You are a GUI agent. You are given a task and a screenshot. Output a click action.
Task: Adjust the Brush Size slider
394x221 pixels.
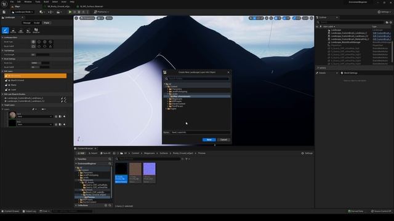click(40, 63)
